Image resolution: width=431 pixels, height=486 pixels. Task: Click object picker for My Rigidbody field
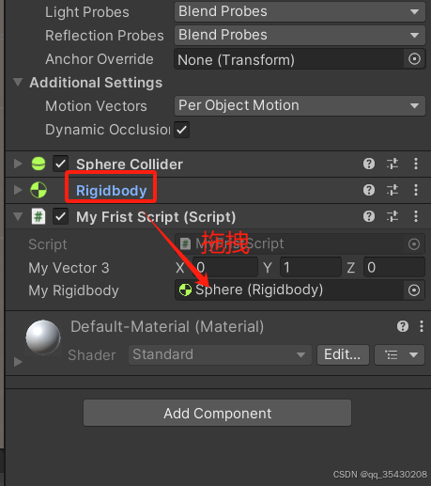(x=414, y=290)
